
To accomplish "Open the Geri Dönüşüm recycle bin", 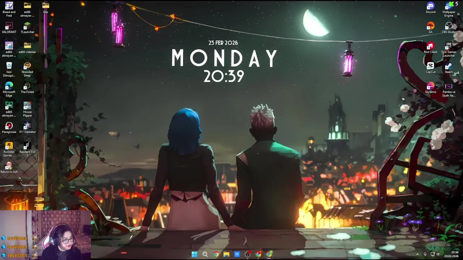I will coord(9,69).
